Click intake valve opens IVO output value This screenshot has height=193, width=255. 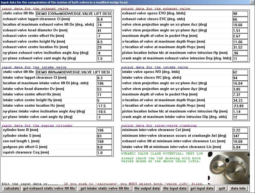pos(240,72)
